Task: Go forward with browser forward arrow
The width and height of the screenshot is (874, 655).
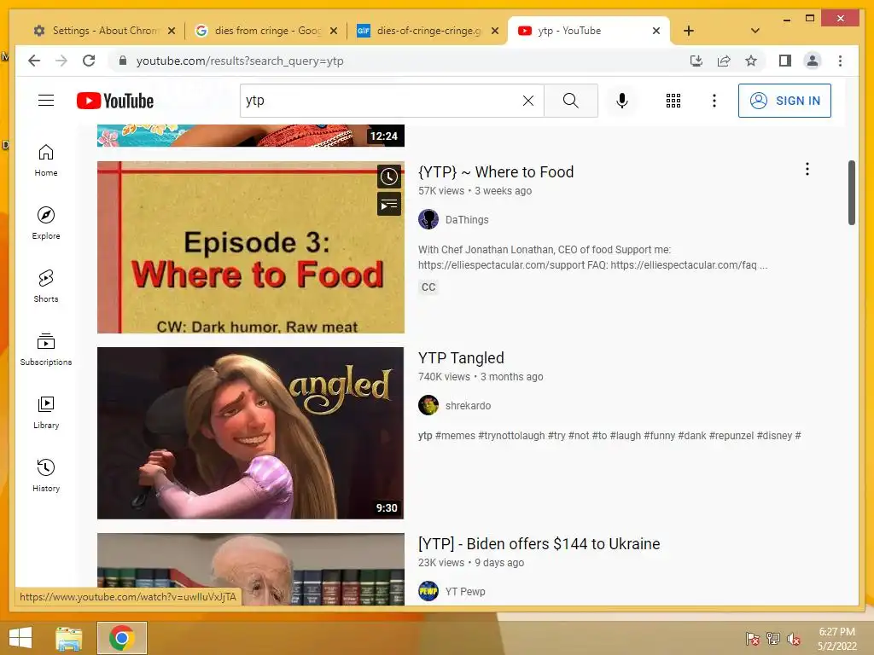Action: point(61,61)
